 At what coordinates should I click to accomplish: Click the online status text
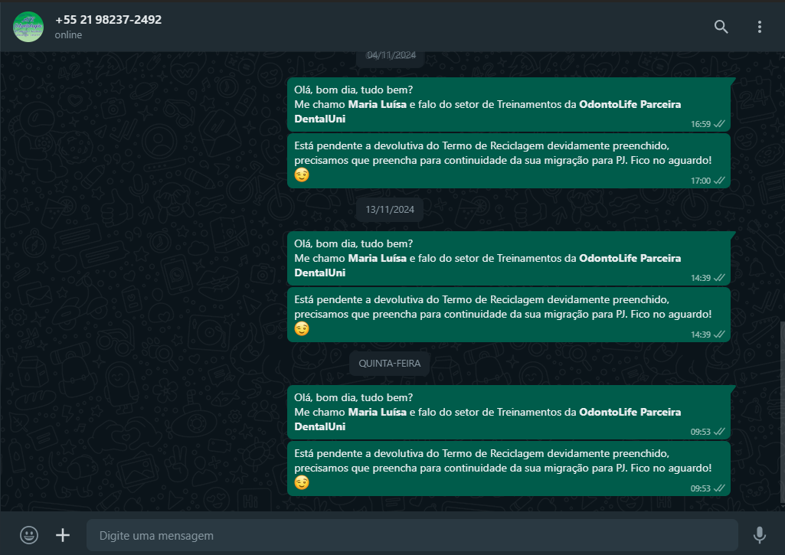point(69,35)
